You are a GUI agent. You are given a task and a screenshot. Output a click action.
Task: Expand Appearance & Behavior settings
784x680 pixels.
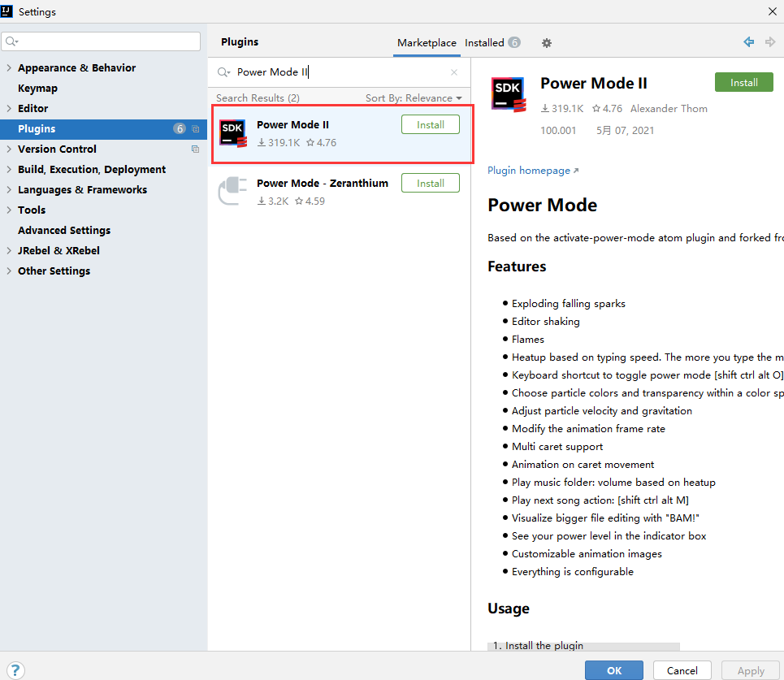(x=9, y=67)
